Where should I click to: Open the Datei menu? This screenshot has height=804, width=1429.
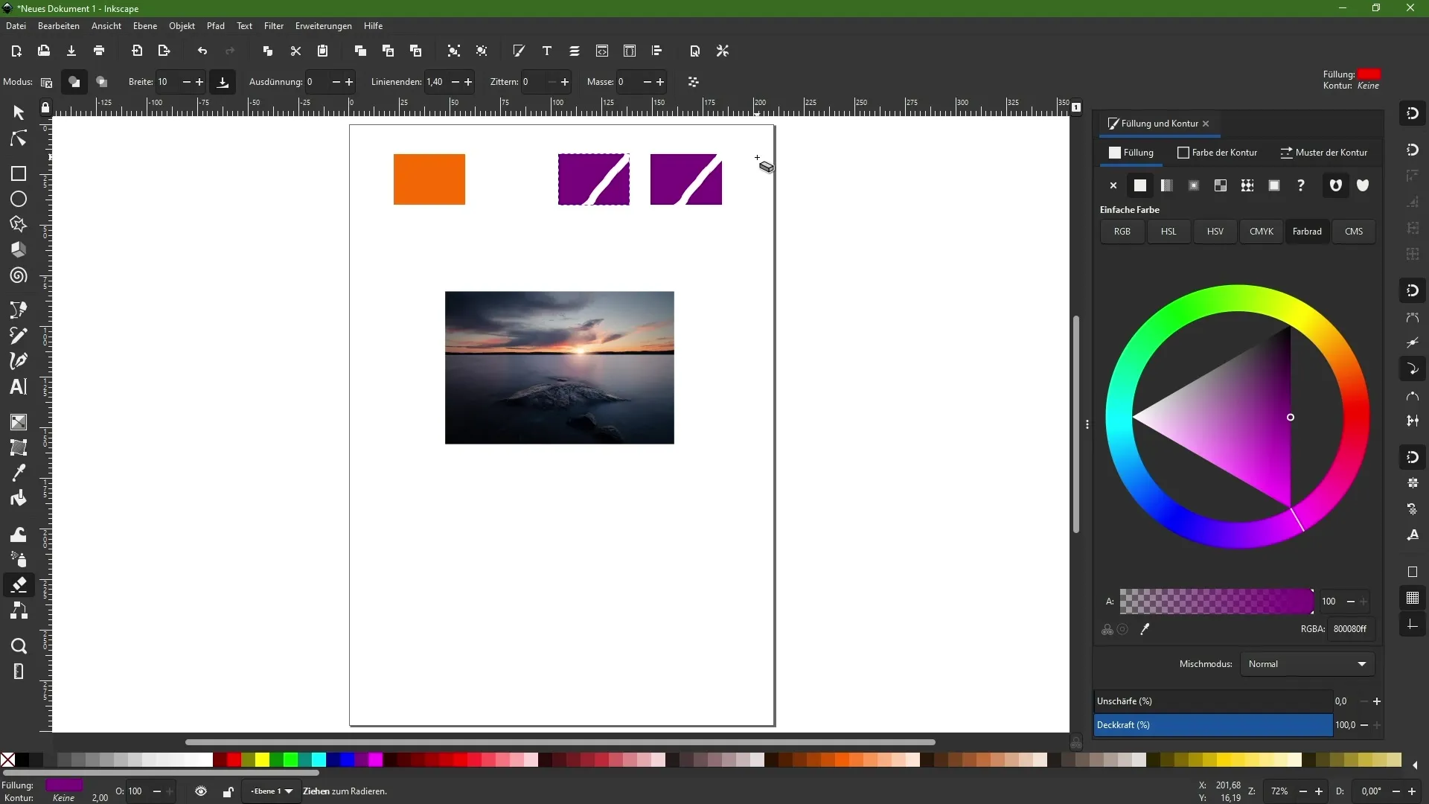pyautogui.click(x=16, y=26)
